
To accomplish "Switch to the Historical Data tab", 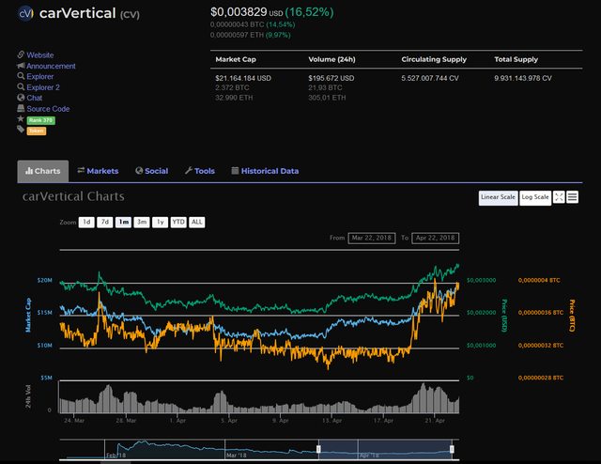I will pos(265,171).
